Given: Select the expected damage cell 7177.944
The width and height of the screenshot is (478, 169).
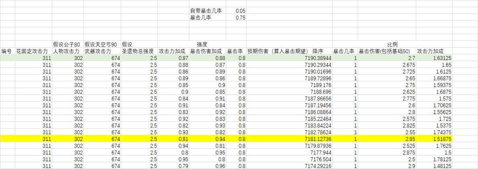Looking at the screenshot, I should click(x=289, y=152).
